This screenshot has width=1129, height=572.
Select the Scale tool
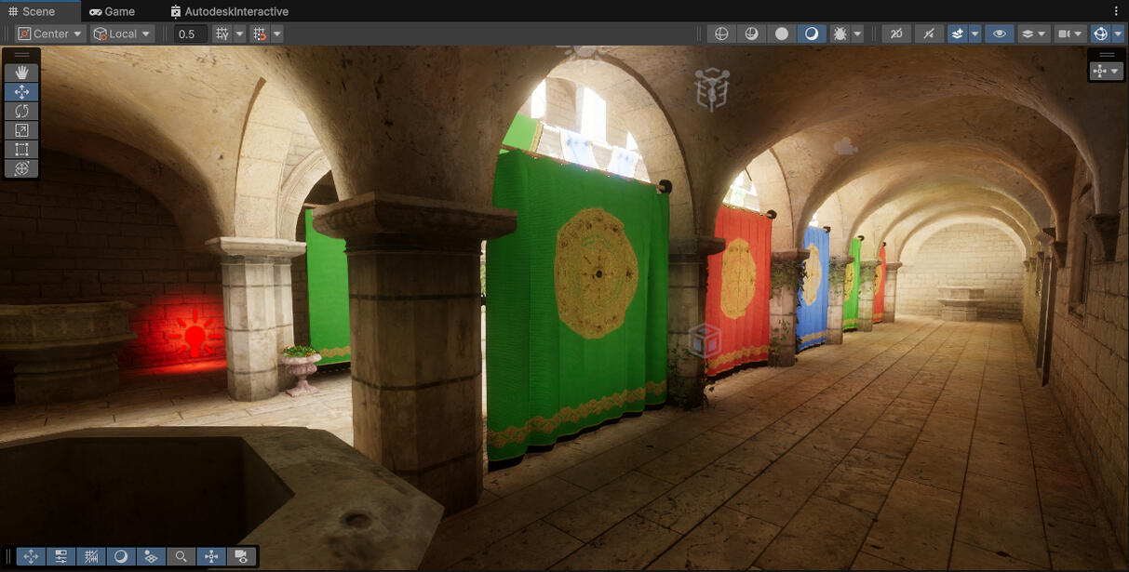tap(21, 130)
